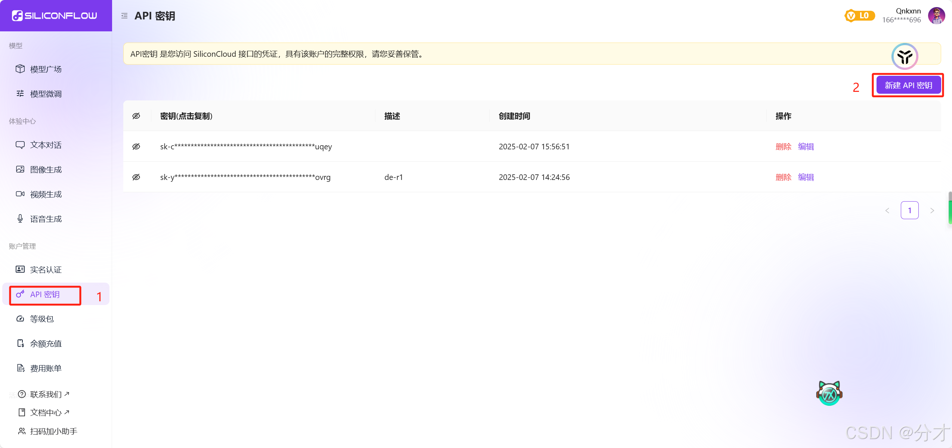Open 图像生成 in the sidebar

tap(46, 169)
